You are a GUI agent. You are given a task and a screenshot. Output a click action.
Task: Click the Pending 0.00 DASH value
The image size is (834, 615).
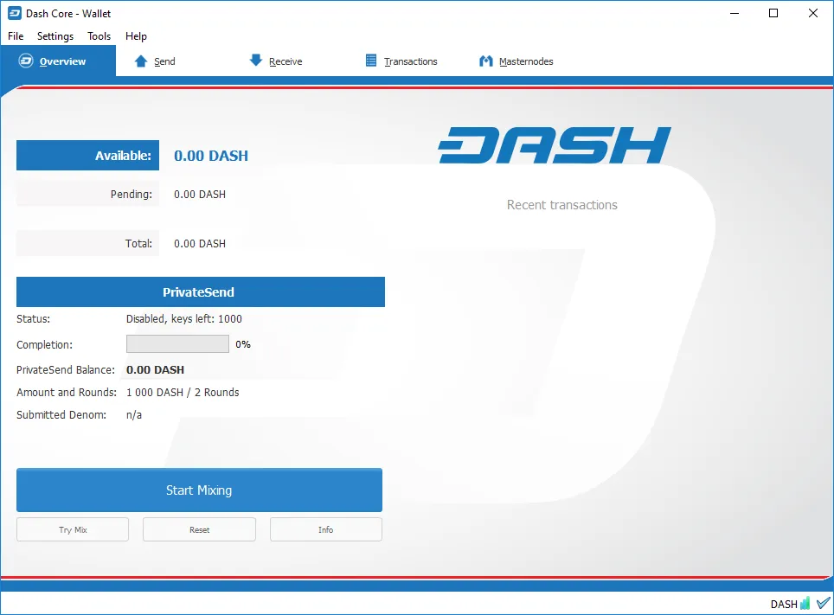200,194
